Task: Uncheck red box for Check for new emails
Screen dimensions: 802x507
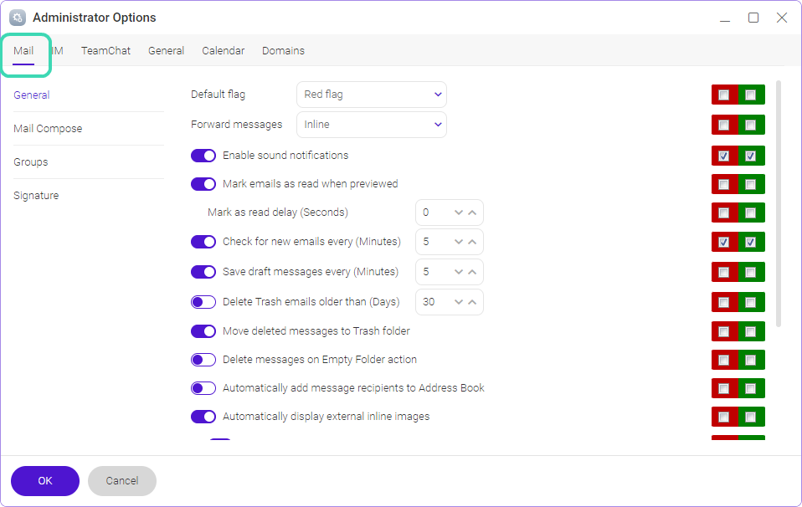Action: pyautogui.click(x=724, y=242)
